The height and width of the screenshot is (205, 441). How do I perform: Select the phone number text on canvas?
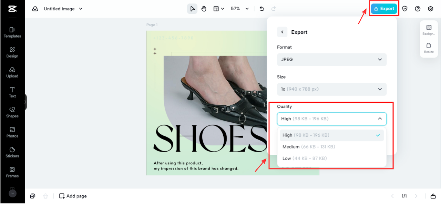point(174,38)
